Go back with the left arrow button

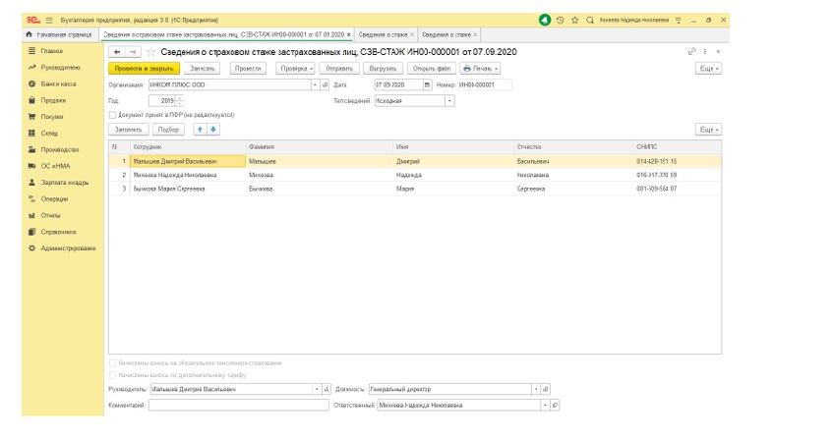click(x=118, y=51)
